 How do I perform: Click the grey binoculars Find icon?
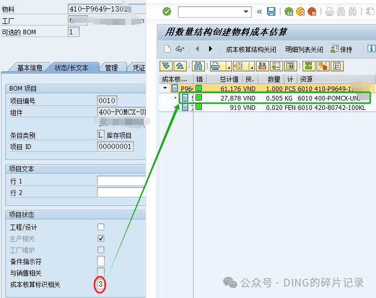coord(341,11)
